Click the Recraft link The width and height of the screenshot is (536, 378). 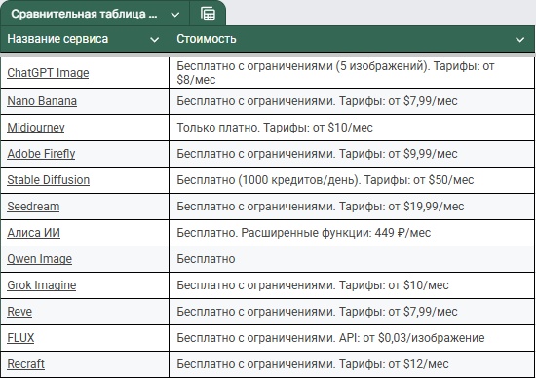click(25, 364)
